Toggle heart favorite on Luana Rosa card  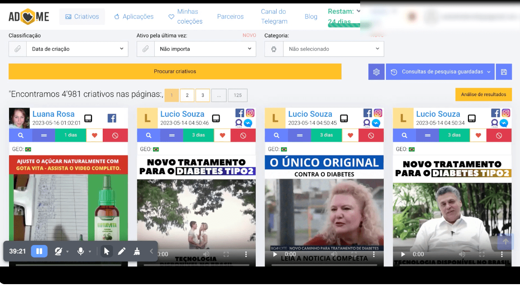pyautogui.click(x=95, y=135)
